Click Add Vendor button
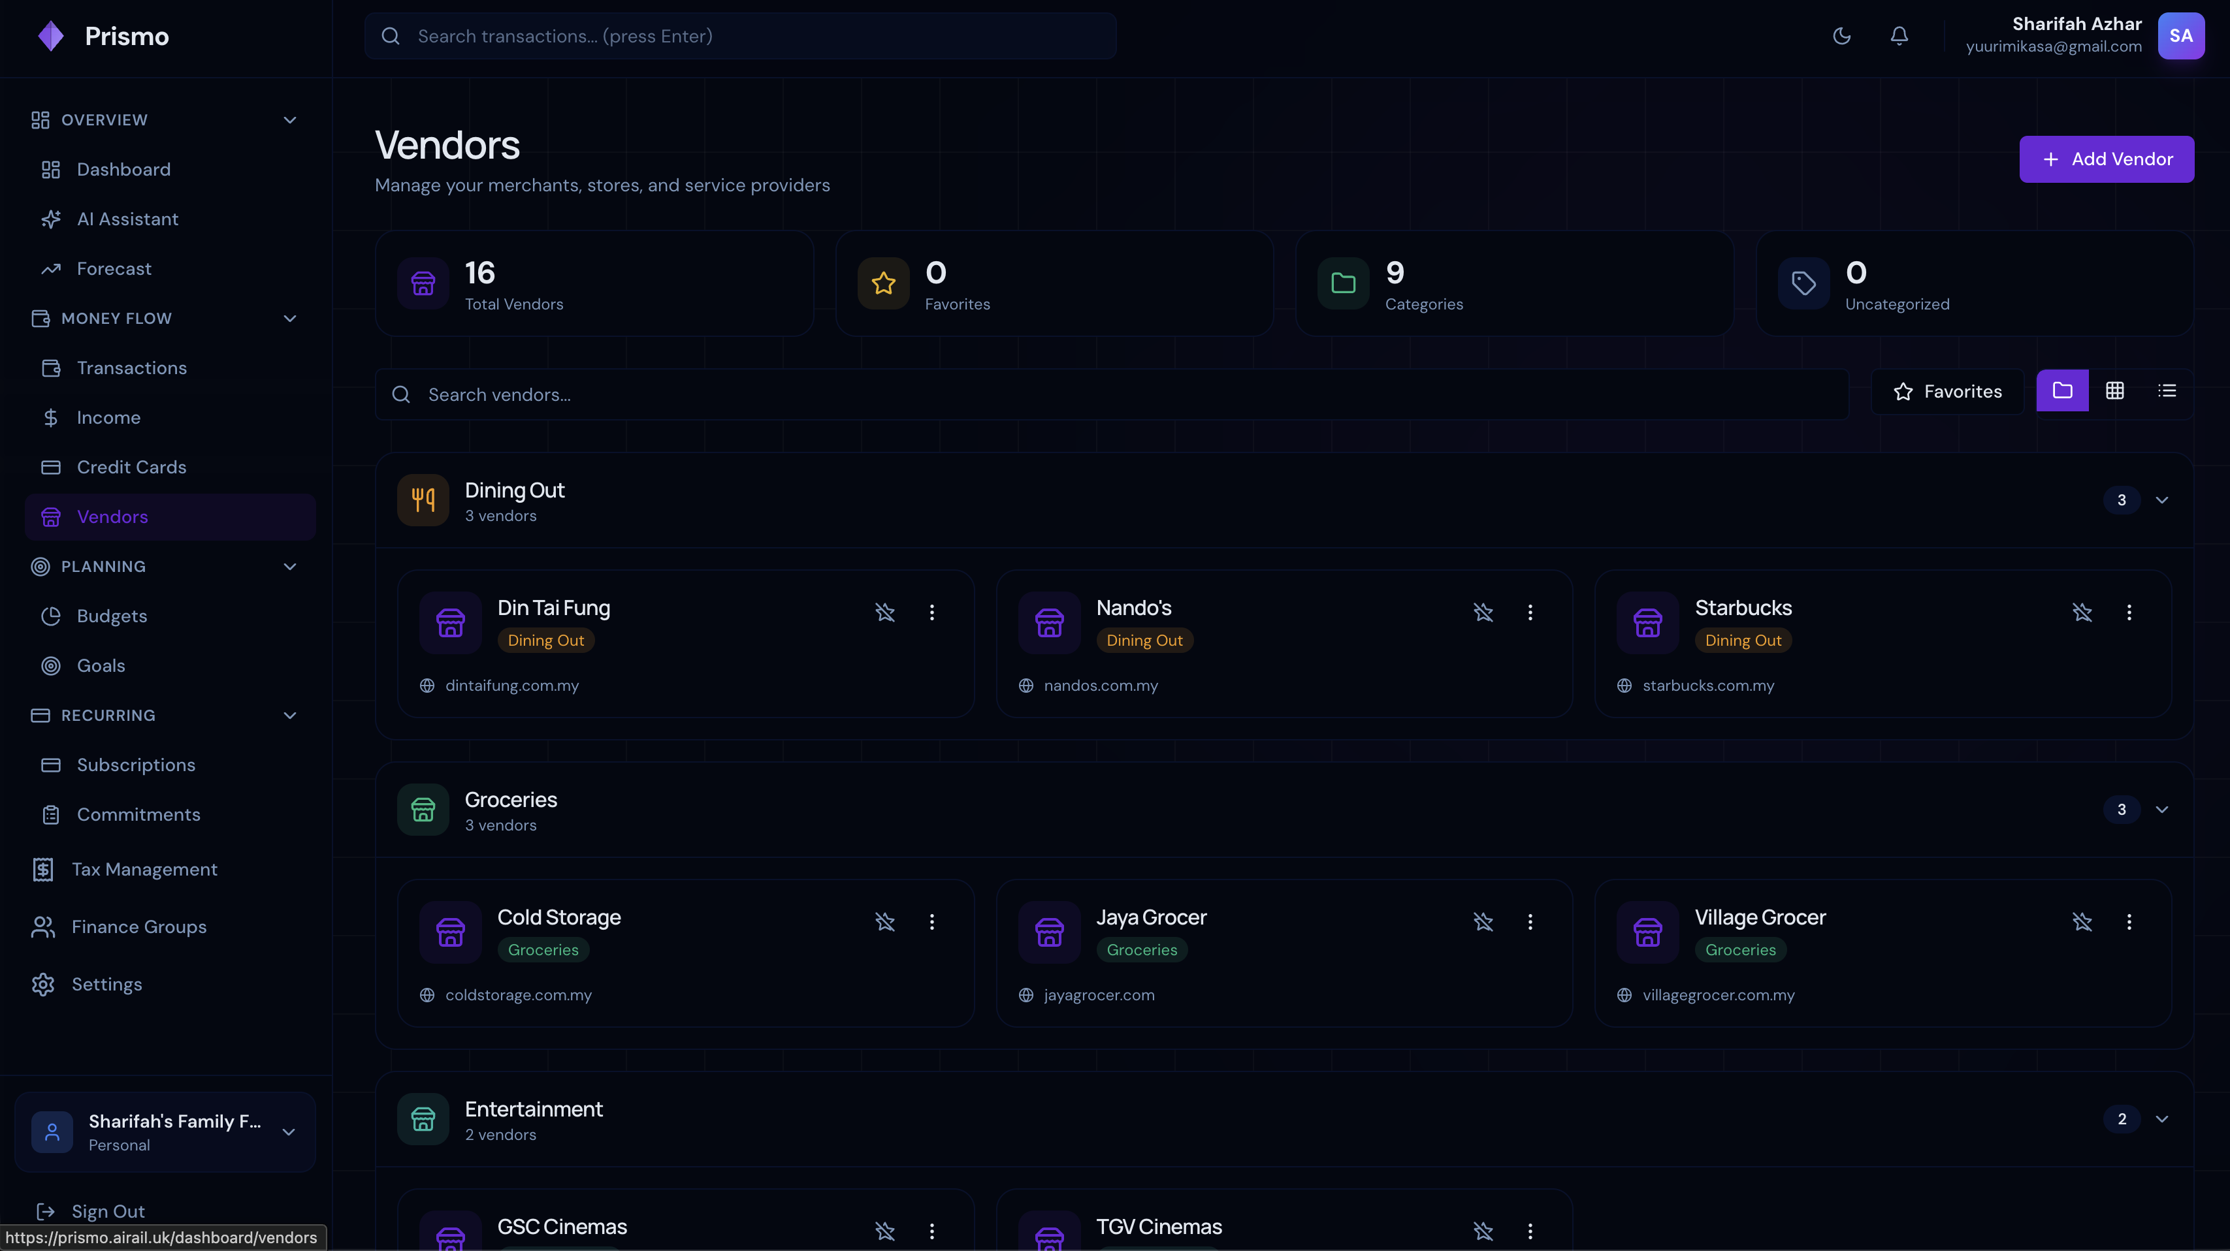Screen dimensions: 2230x1251 (2106, 159)
